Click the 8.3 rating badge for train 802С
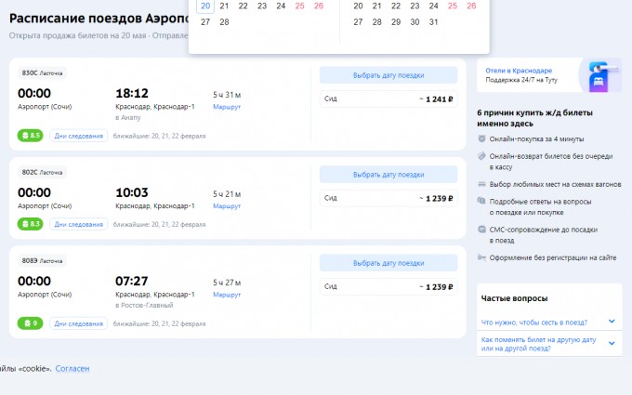 [x=31, y=224]
